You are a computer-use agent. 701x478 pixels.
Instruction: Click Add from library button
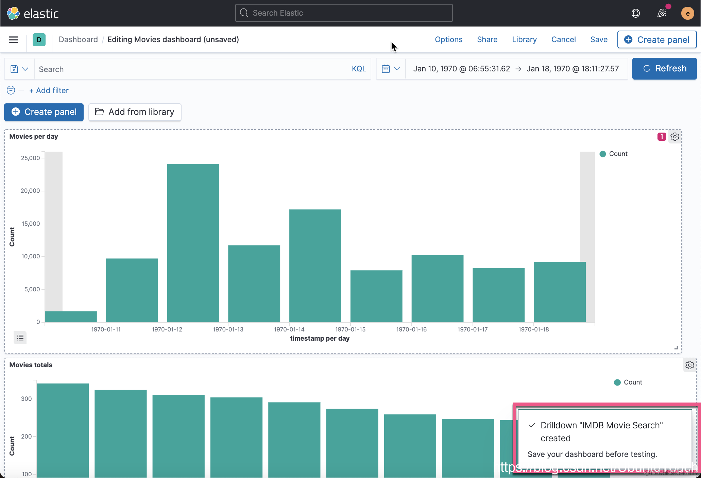pyautogui.click(x=135, y=112)
